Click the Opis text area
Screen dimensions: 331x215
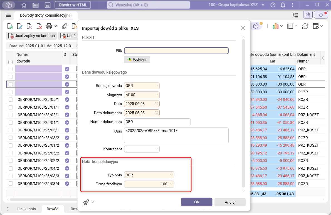[176, 135]
